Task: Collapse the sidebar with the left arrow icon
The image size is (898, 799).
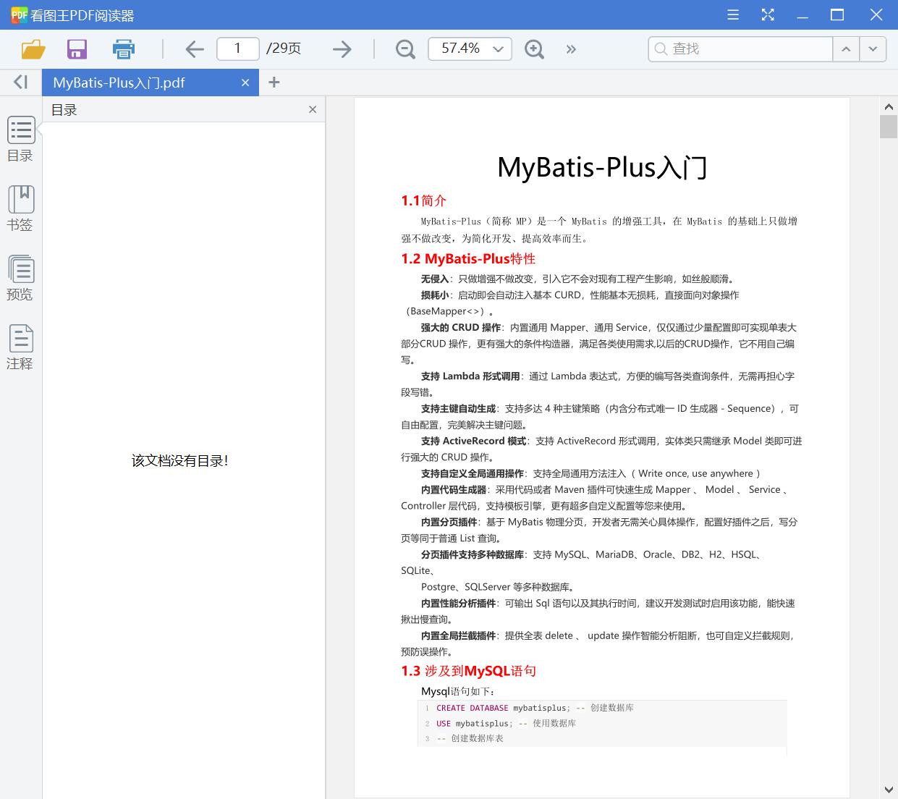Action: click(20, 82)
